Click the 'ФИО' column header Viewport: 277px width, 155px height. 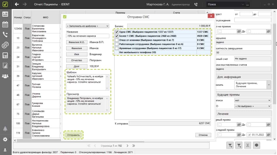[x=45, y=17]
